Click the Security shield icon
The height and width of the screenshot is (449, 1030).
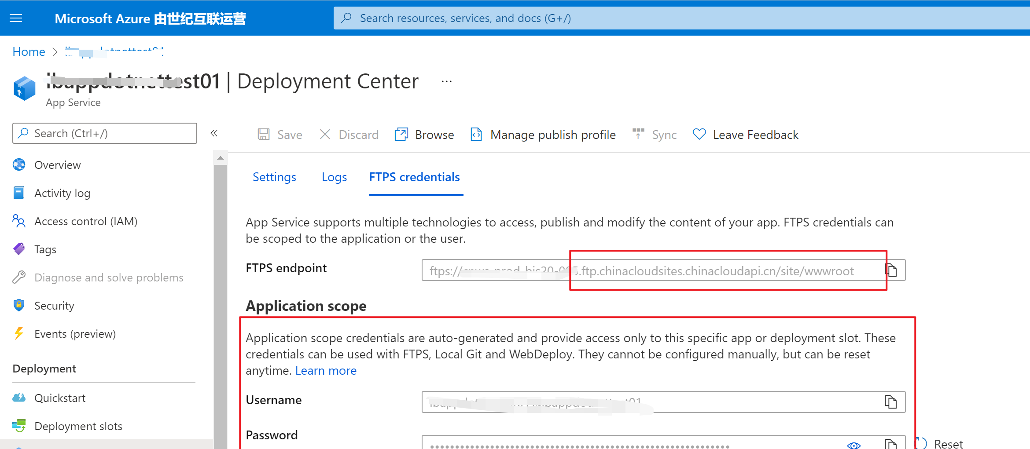coord(19,305)
